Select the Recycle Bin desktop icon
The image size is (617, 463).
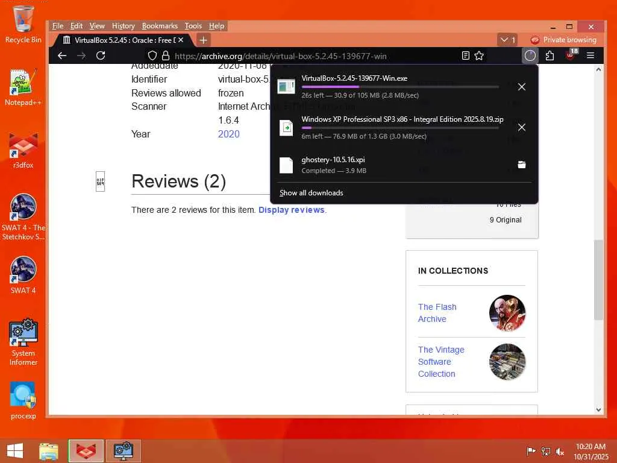pos(23,24)
